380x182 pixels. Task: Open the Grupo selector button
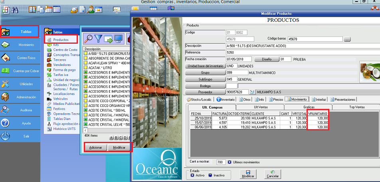[205, 73]
